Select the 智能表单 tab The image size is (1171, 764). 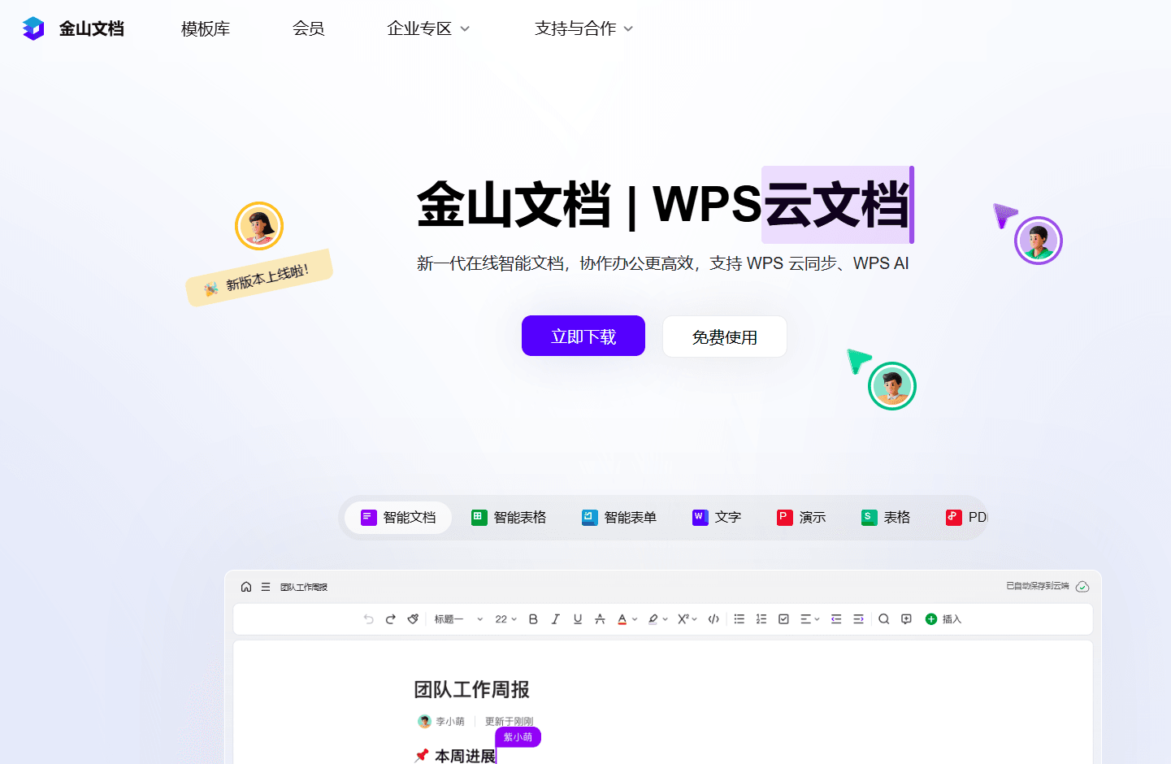[619, 518]
